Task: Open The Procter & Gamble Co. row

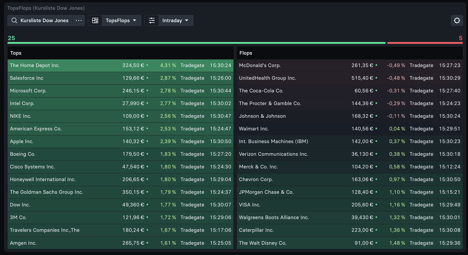Action: (350, 103)
